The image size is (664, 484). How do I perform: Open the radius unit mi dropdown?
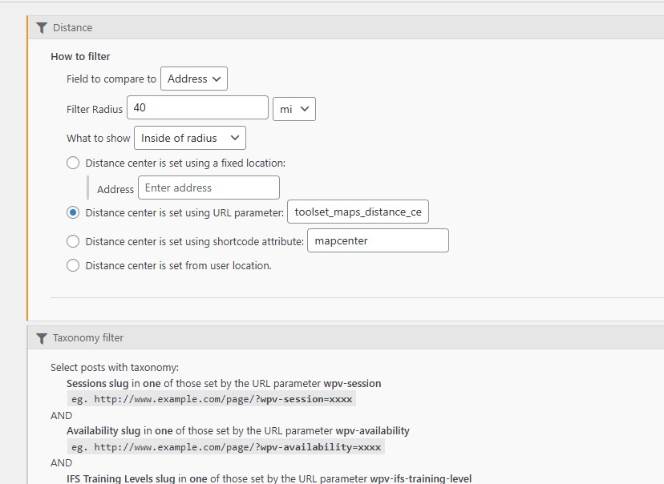pos(294,109)
